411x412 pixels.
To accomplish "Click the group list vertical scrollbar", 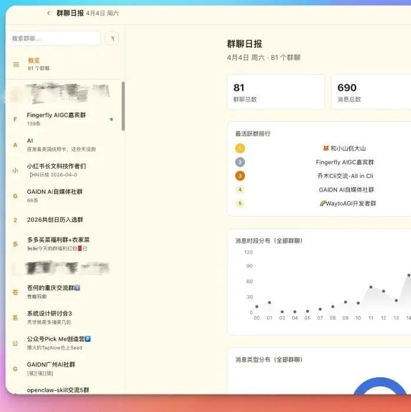I will pyautogui.click(x=123, y=106).
